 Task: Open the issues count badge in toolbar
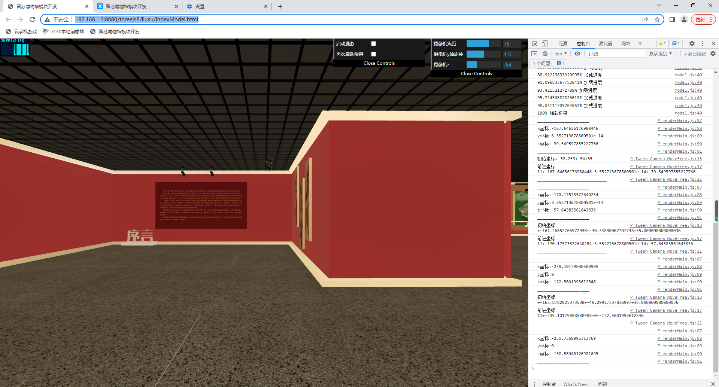(676, 43)
